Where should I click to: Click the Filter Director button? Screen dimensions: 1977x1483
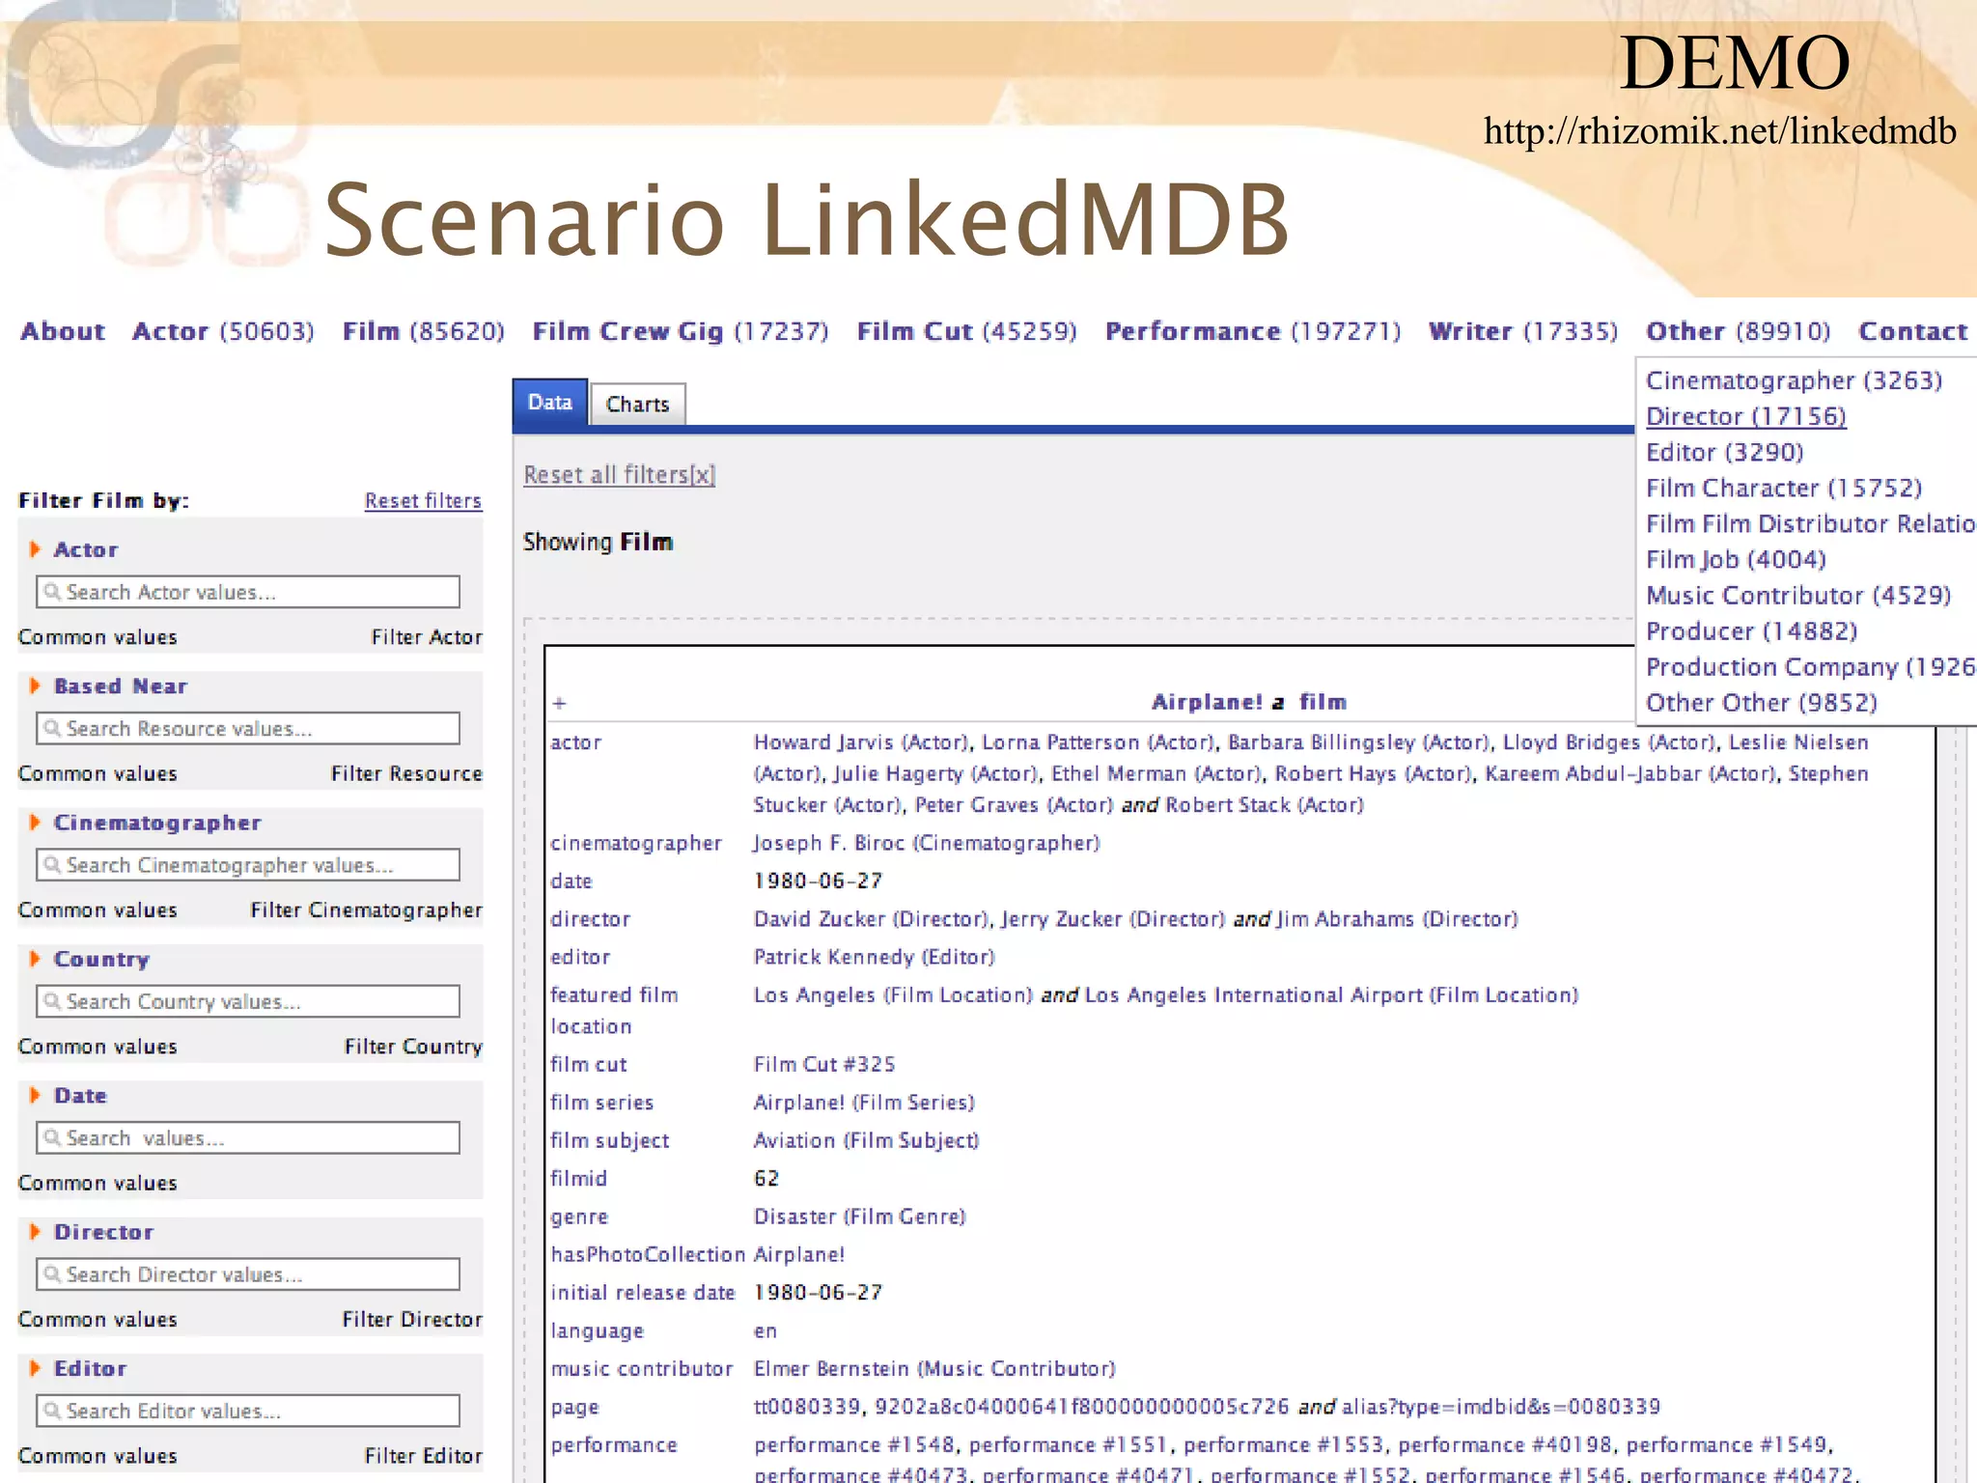point(412,1319)
